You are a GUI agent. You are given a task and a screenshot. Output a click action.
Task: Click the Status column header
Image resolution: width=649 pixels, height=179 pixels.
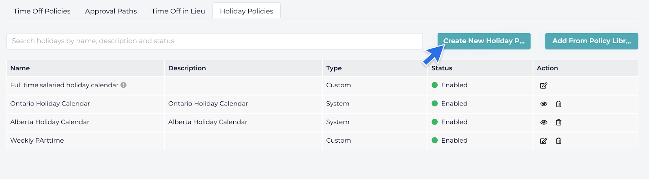pos(442,68)
